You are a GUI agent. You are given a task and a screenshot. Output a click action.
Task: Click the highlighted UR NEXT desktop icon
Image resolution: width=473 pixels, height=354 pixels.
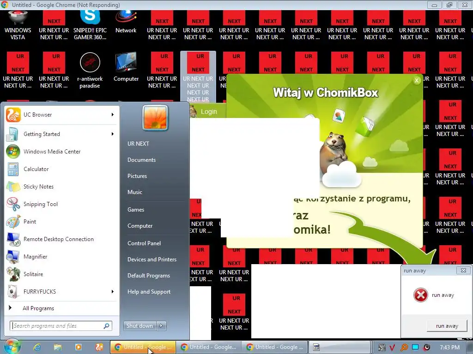[x=198, y=77]
